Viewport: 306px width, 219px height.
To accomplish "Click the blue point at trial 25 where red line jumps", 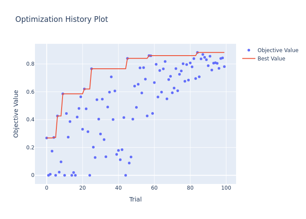I will [x=91, y=69].
